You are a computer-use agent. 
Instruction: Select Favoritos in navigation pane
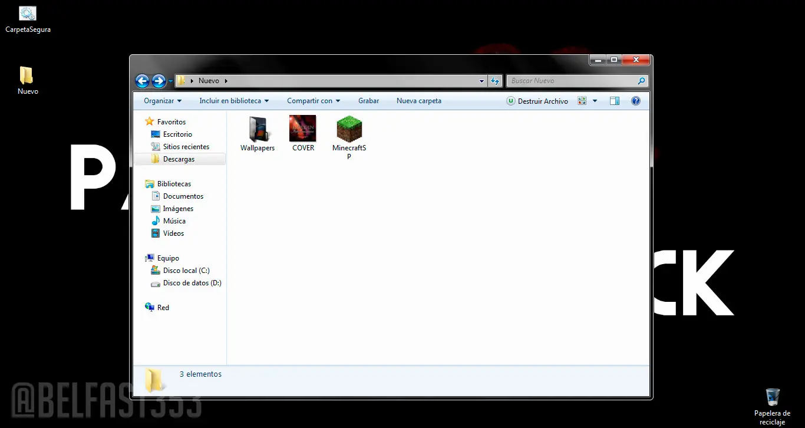pos(165,122)
